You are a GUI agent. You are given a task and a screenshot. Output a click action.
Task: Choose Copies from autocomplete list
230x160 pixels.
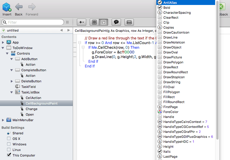(186, 27)
